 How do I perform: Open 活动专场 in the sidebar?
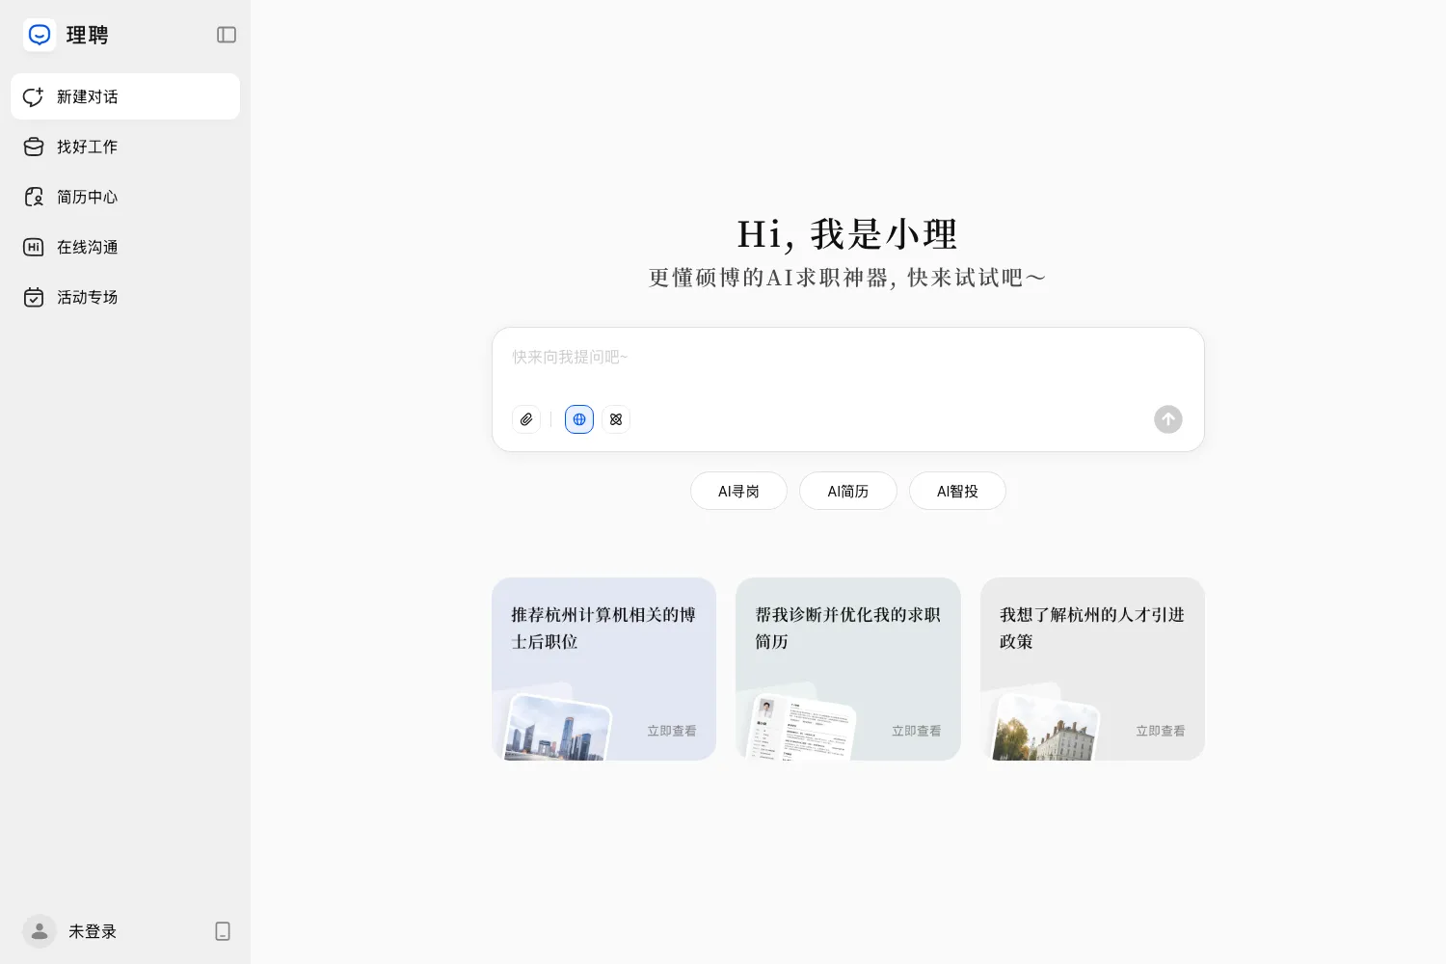tap(125, 297)
